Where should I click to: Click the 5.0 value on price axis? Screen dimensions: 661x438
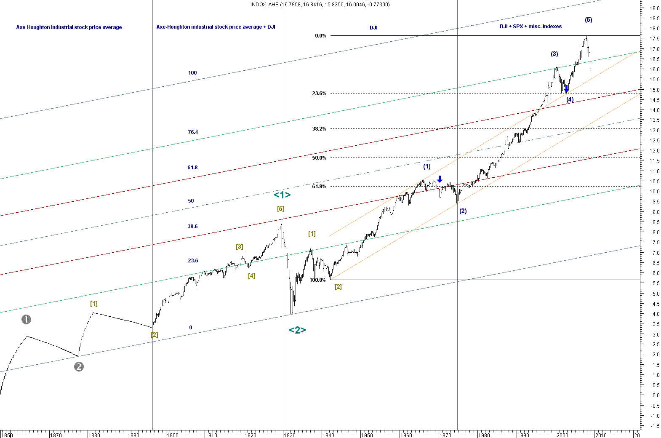656,294
